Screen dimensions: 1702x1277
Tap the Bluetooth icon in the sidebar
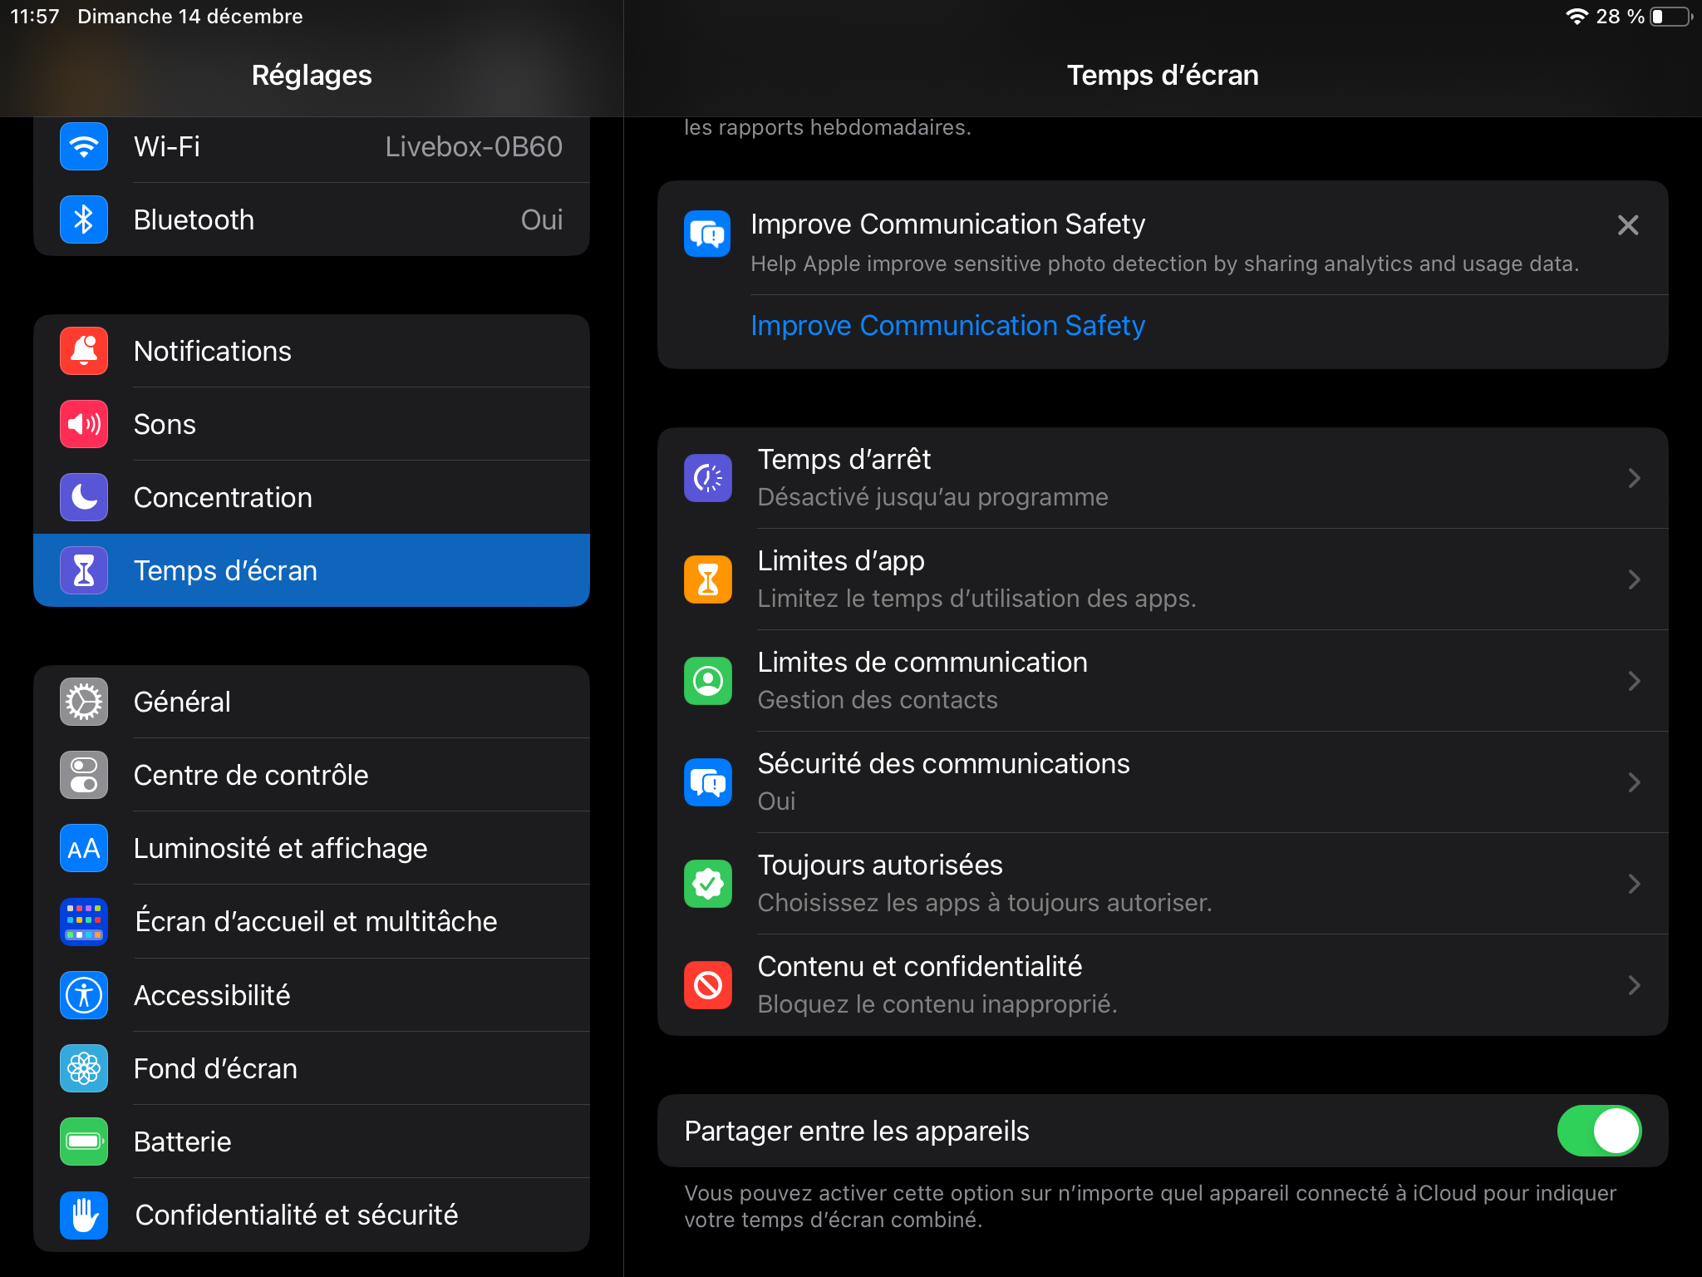coord(84,219)
